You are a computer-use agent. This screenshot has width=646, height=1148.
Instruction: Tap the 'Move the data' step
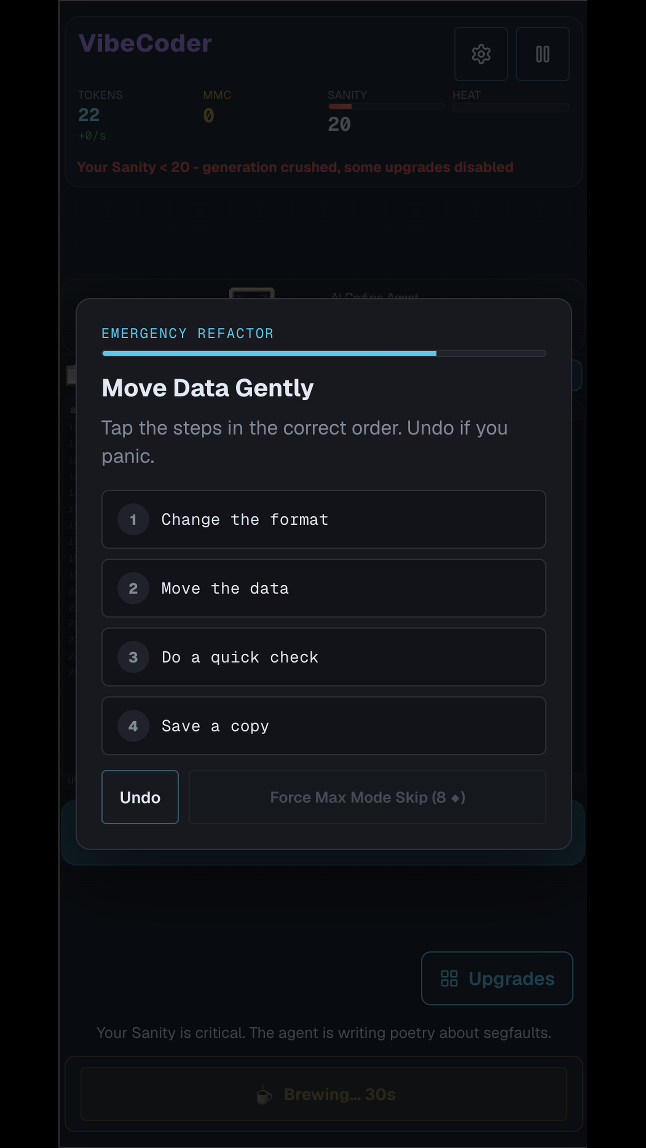(x=323, y=588)
